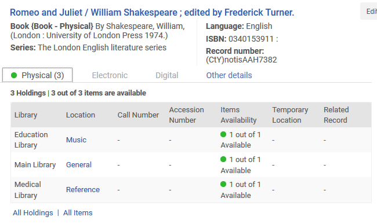The width and height of the screenshot is (377, 224).
Task: Click Education Library '1 out of 1 Available' text
Action: (241, 140)
